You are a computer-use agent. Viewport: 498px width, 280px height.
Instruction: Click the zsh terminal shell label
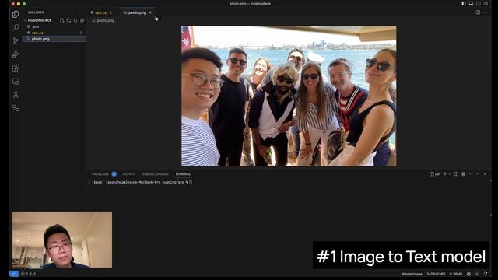tap(435, 174)
